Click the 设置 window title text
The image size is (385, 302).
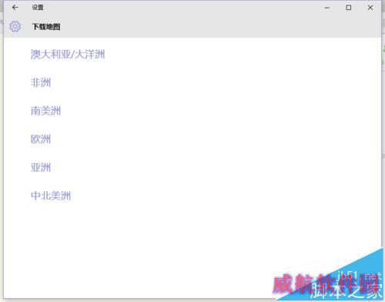pyautogui.click(x=38, y=8)
